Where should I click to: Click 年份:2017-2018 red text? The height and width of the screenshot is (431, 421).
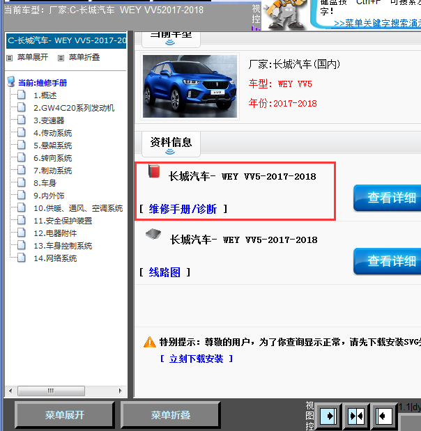(282, 103)
